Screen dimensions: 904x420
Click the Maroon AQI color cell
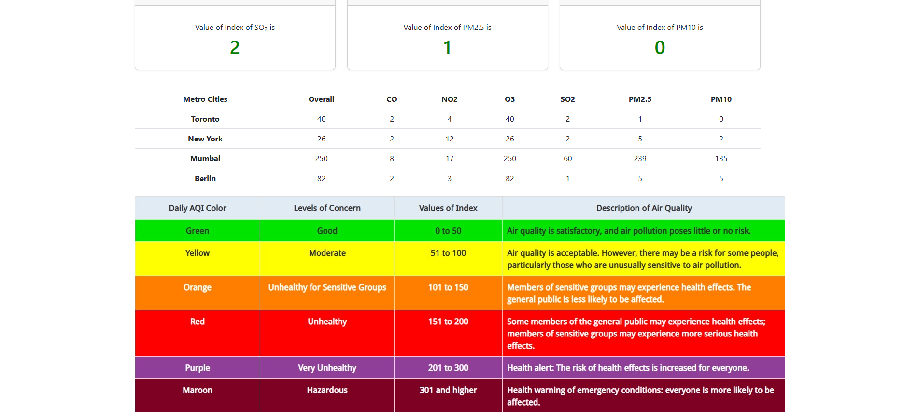click(198, 395)
